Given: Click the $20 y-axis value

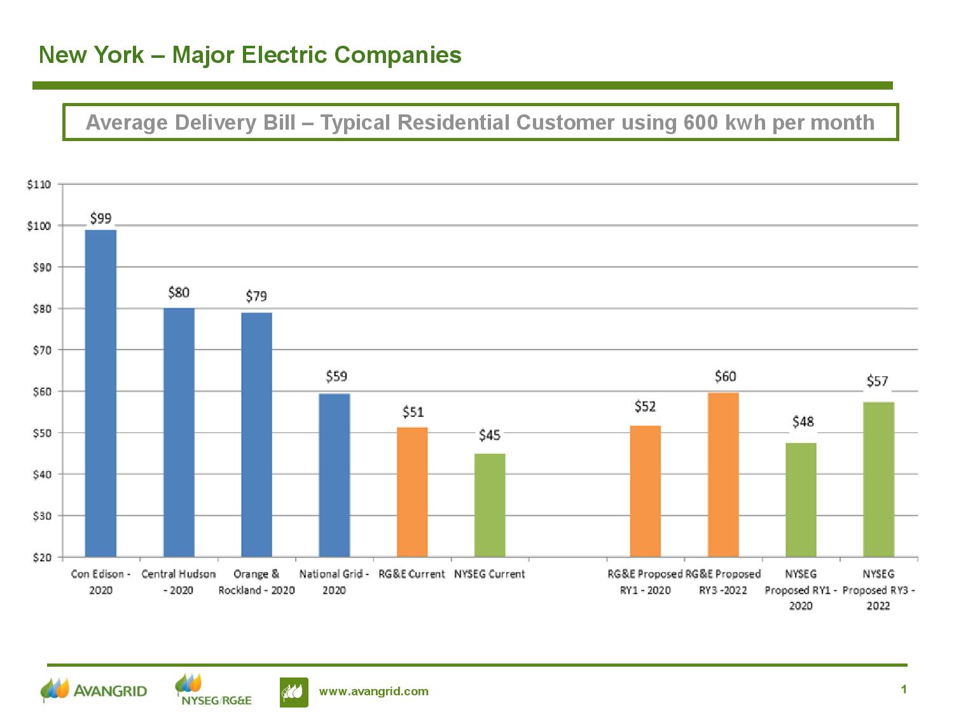Looking at the screenshot, I should click(x=41, y=557).
